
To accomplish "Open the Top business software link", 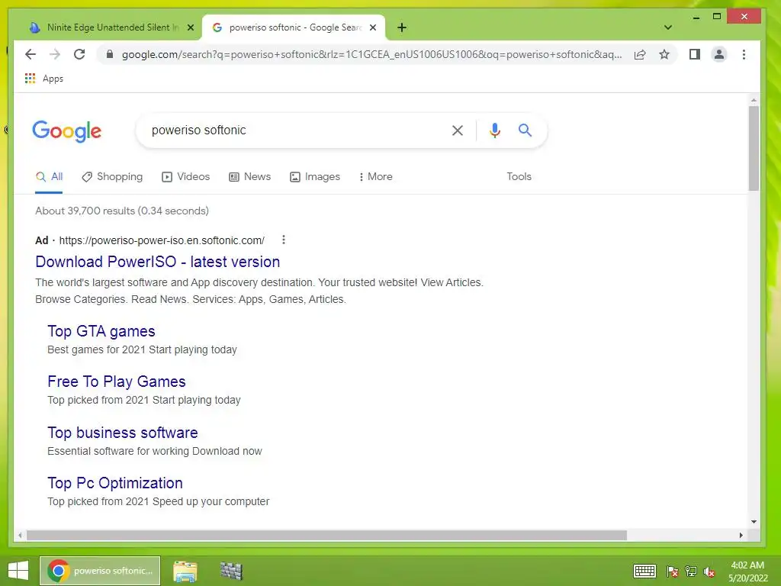I will coord(123,433).
